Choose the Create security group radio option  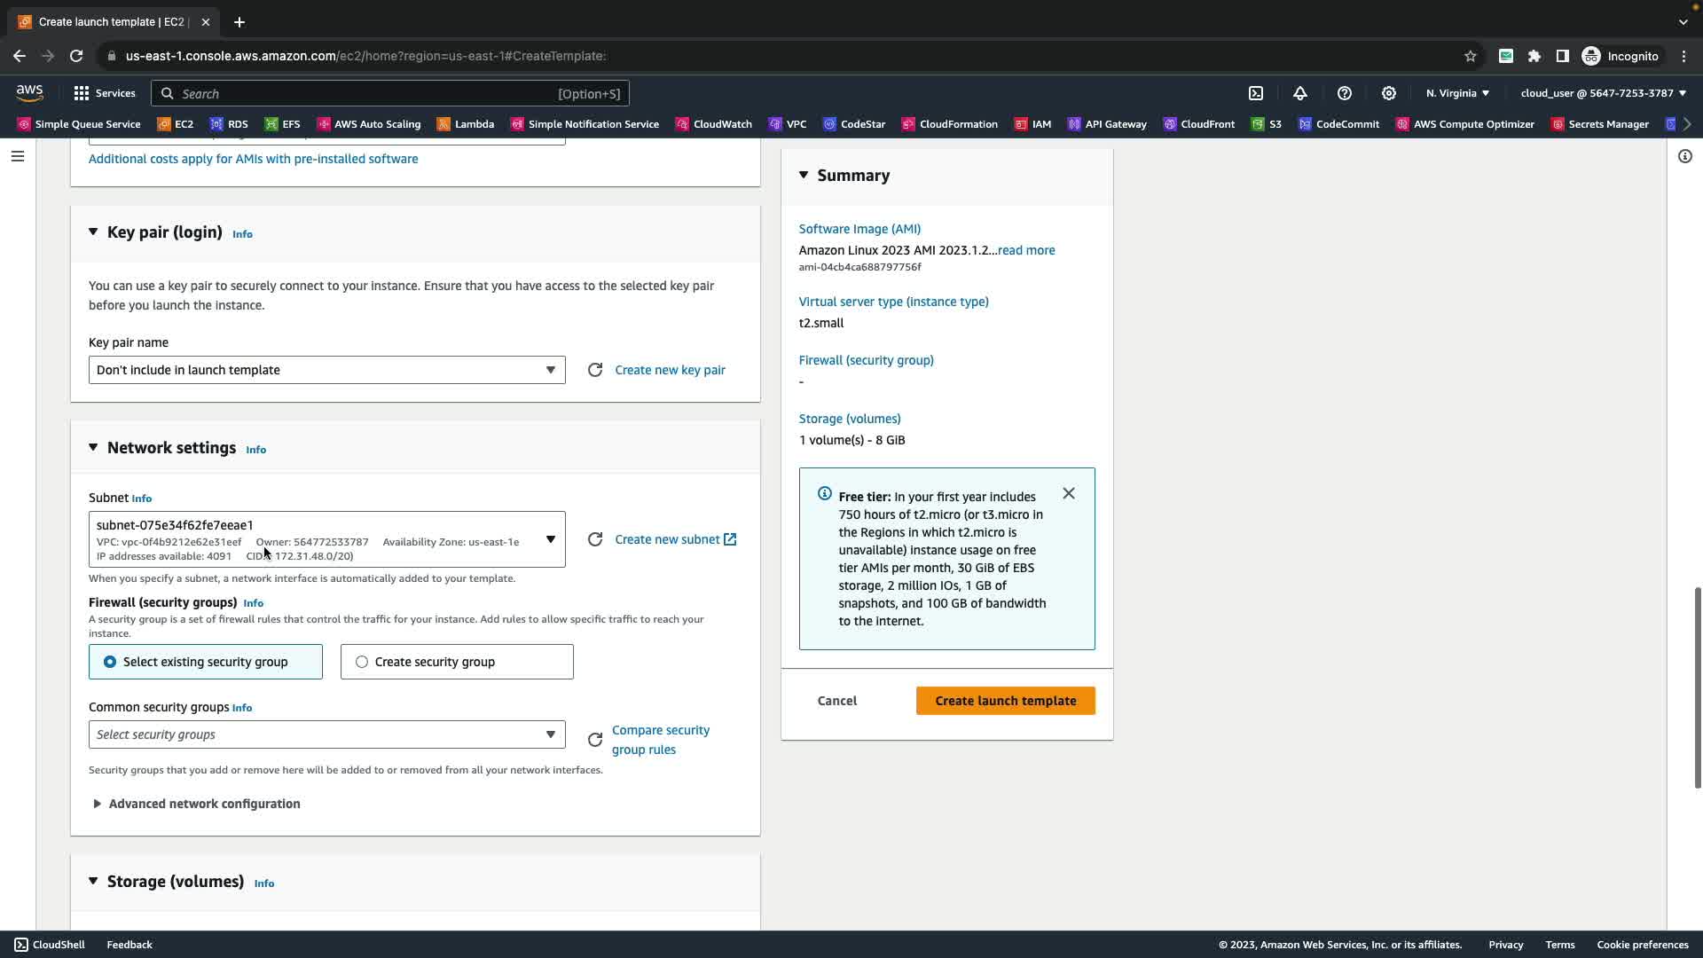(x=362, y=662)
